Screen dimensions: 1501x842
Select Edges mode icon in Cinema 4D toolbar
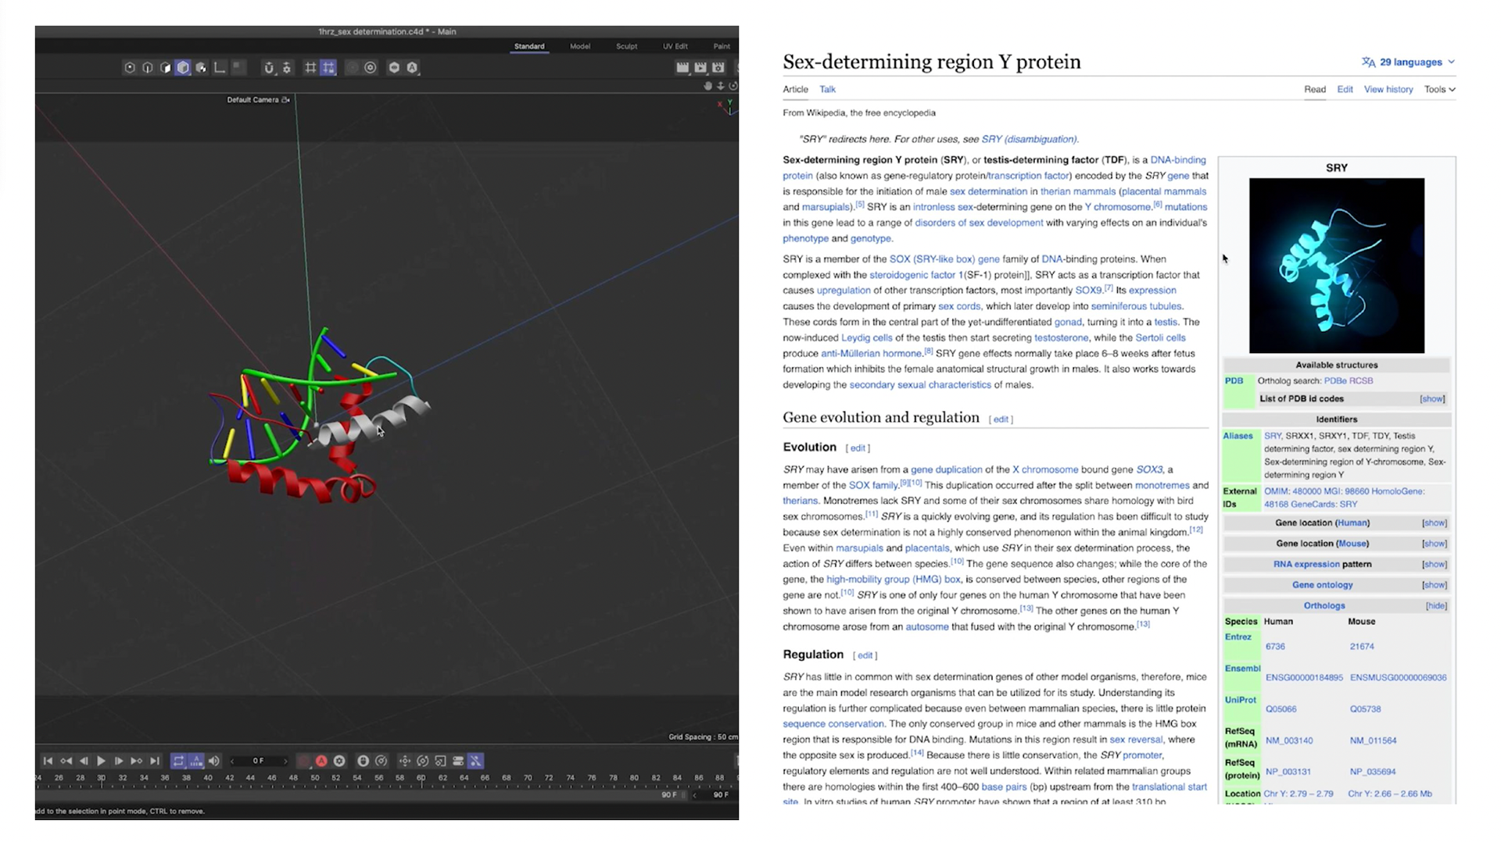147,68
